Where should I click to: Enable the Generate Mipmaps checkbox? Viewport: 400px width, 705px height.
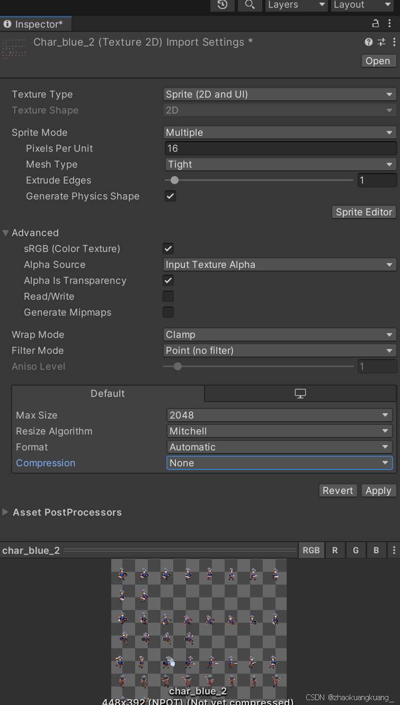[x=168, y=312]
